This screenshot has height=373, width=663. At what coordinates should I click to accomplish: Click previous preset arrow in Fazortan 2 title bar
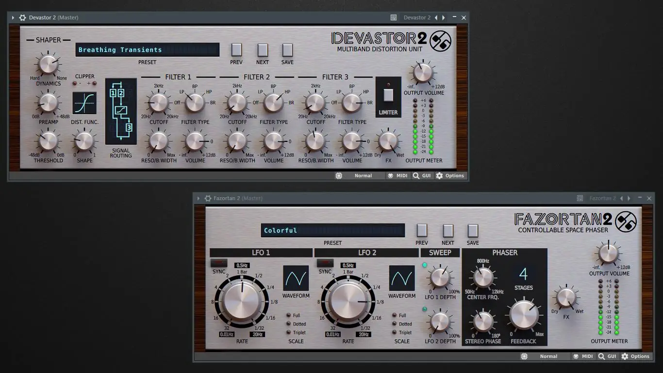pyautogui.click(x=621, y=198)
